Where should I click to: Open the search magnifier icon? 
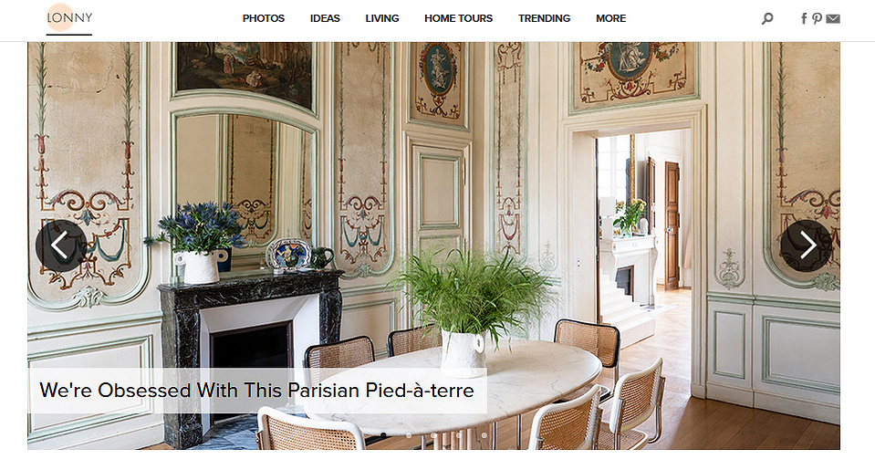(x=767, y=18)
